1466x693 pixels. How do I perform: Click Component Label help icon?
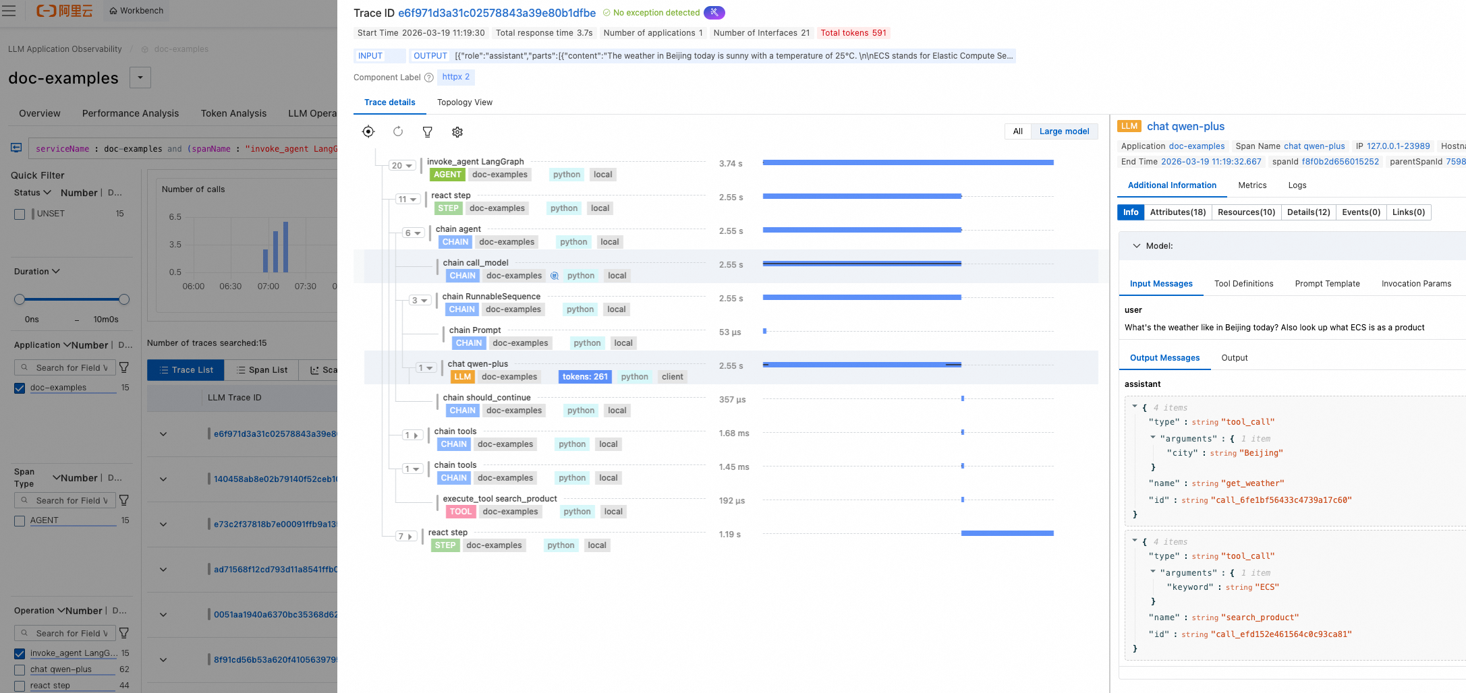tap(428, 78)
